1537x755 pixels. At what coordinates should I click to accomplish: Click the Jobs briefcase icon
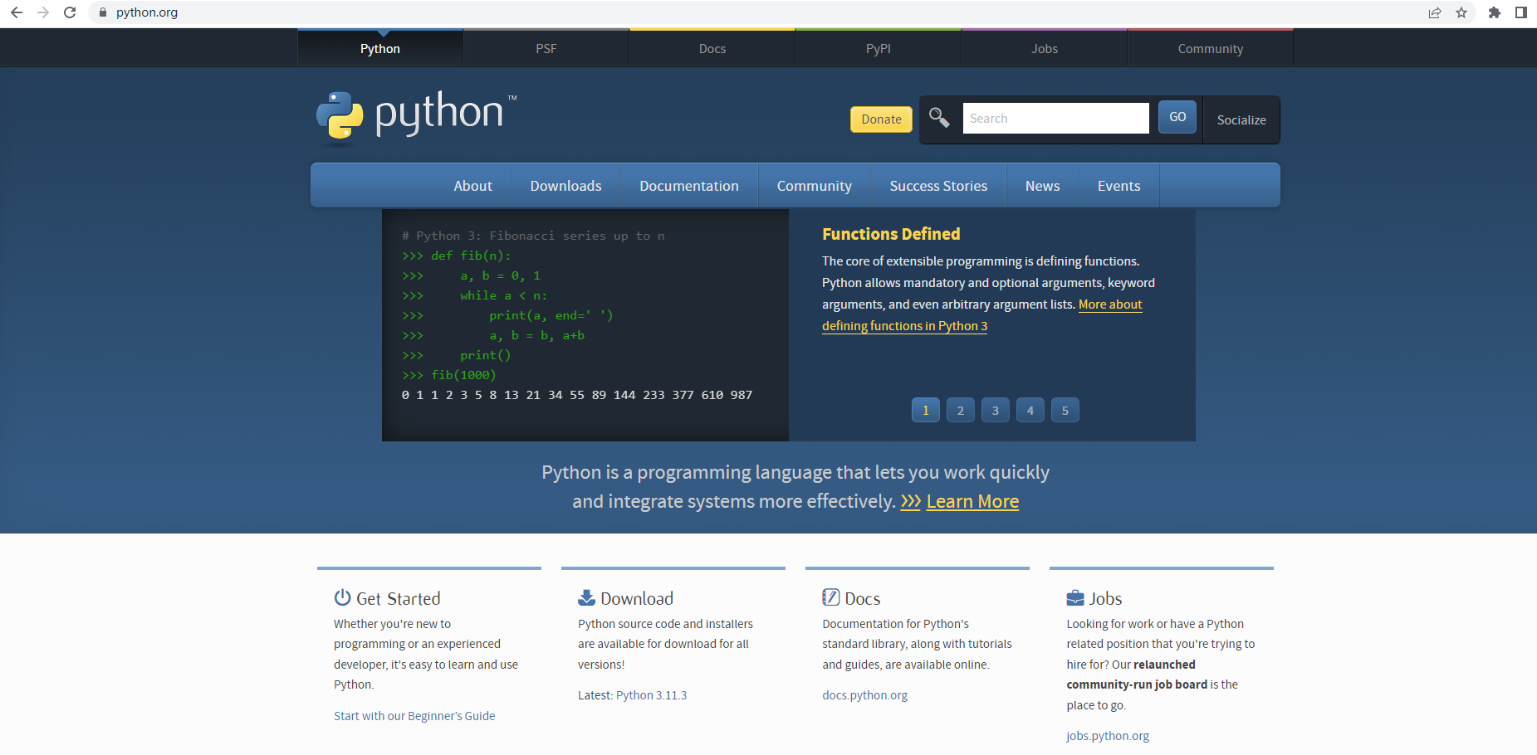tap(1075, 597)
